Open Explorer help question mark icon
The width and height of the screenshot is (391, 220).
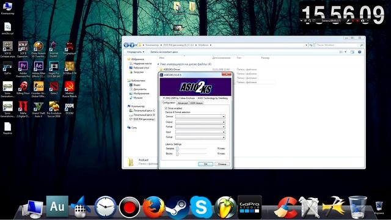tap(360, 52)
